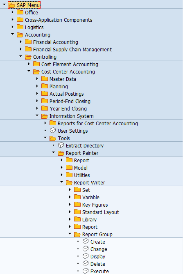
Task: Collapse the Information System node arrow
Action: pos(37,115)
